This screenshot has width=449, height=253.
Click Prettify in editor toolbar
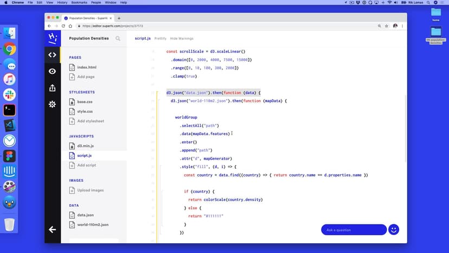pos(161,39)
